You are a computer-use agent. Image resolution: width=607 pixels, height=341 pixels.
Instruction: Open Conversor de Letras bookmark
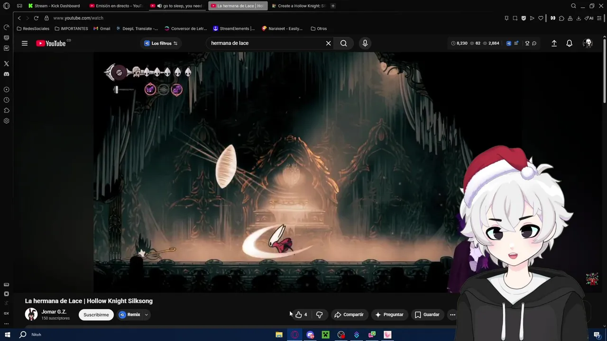pyautogui.click(x=185, y=28)
